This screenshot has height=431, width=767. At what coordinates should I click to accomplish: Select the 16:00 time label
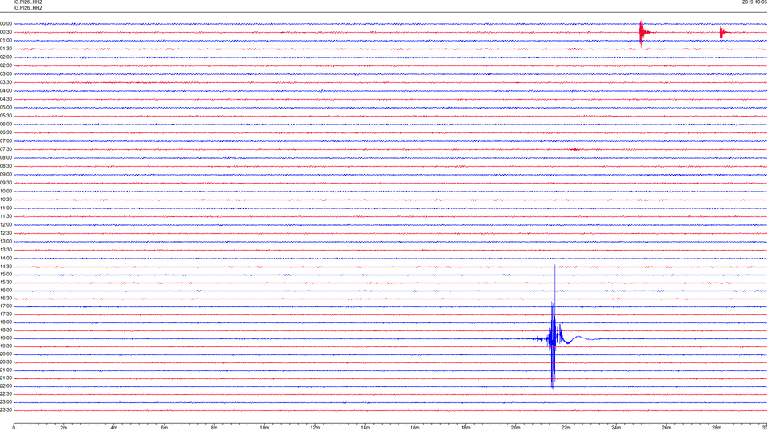pos(6,291)
